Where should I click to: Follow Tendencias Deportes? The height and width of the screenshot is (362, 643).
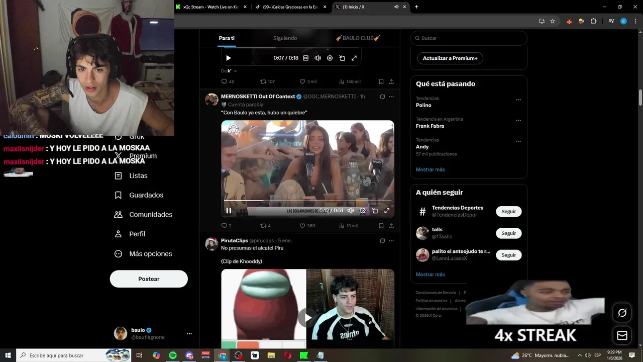pos(508,212)
